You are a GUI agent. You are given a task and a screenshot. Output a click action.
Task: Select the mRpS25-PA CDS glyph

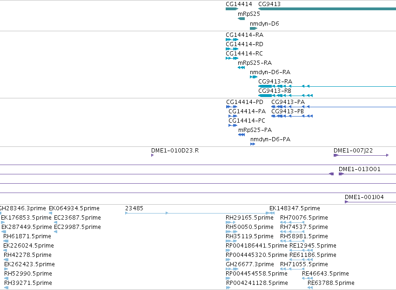(x=242, y=135)
